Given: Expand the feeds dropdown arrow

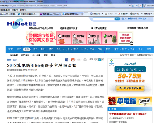Looking at the screenshot, I should [116, 14].
